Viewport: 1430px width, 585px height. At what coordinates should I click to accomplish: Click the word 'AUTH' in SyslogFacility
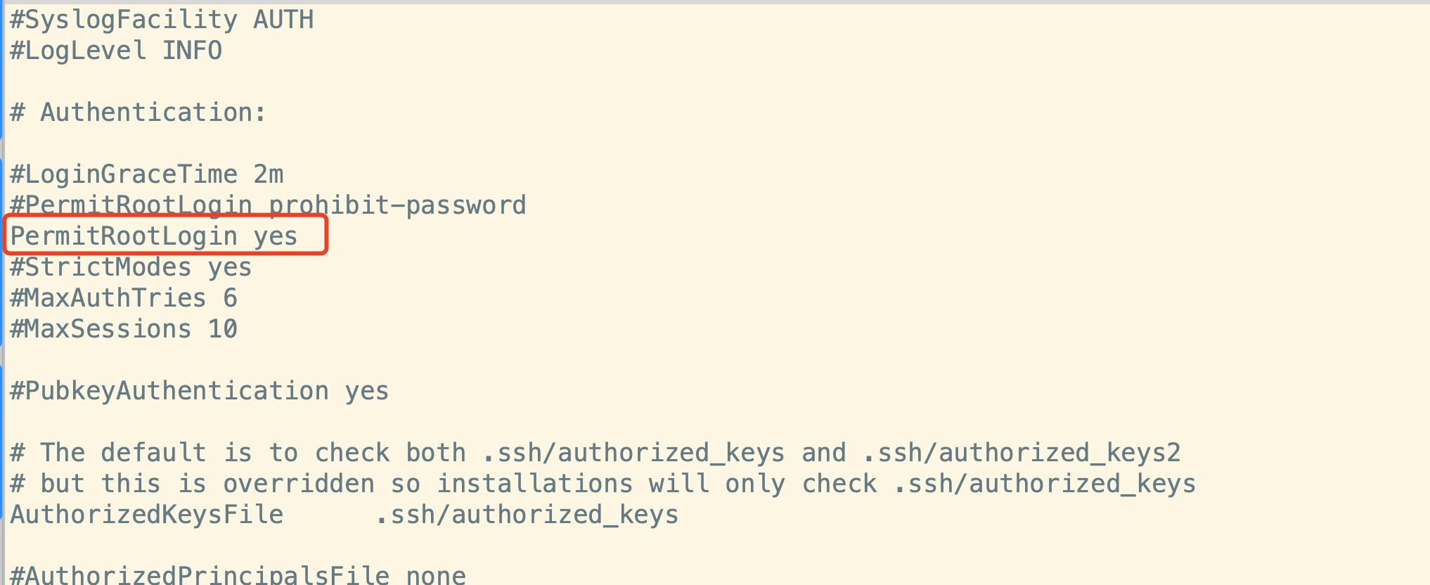tap(283, 20)
